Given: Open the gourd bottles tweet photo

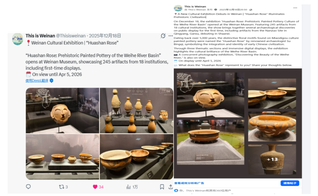Looking at the screenshot, I should pos(136,110).
